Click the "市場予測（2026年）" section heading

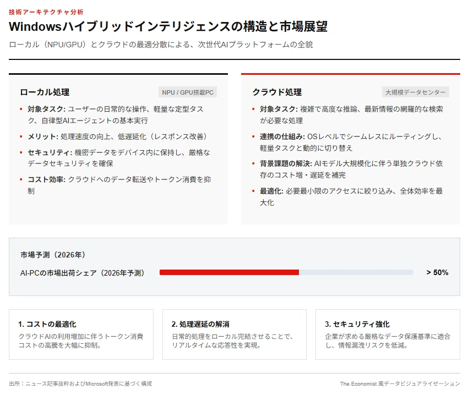tap(53, 255)
